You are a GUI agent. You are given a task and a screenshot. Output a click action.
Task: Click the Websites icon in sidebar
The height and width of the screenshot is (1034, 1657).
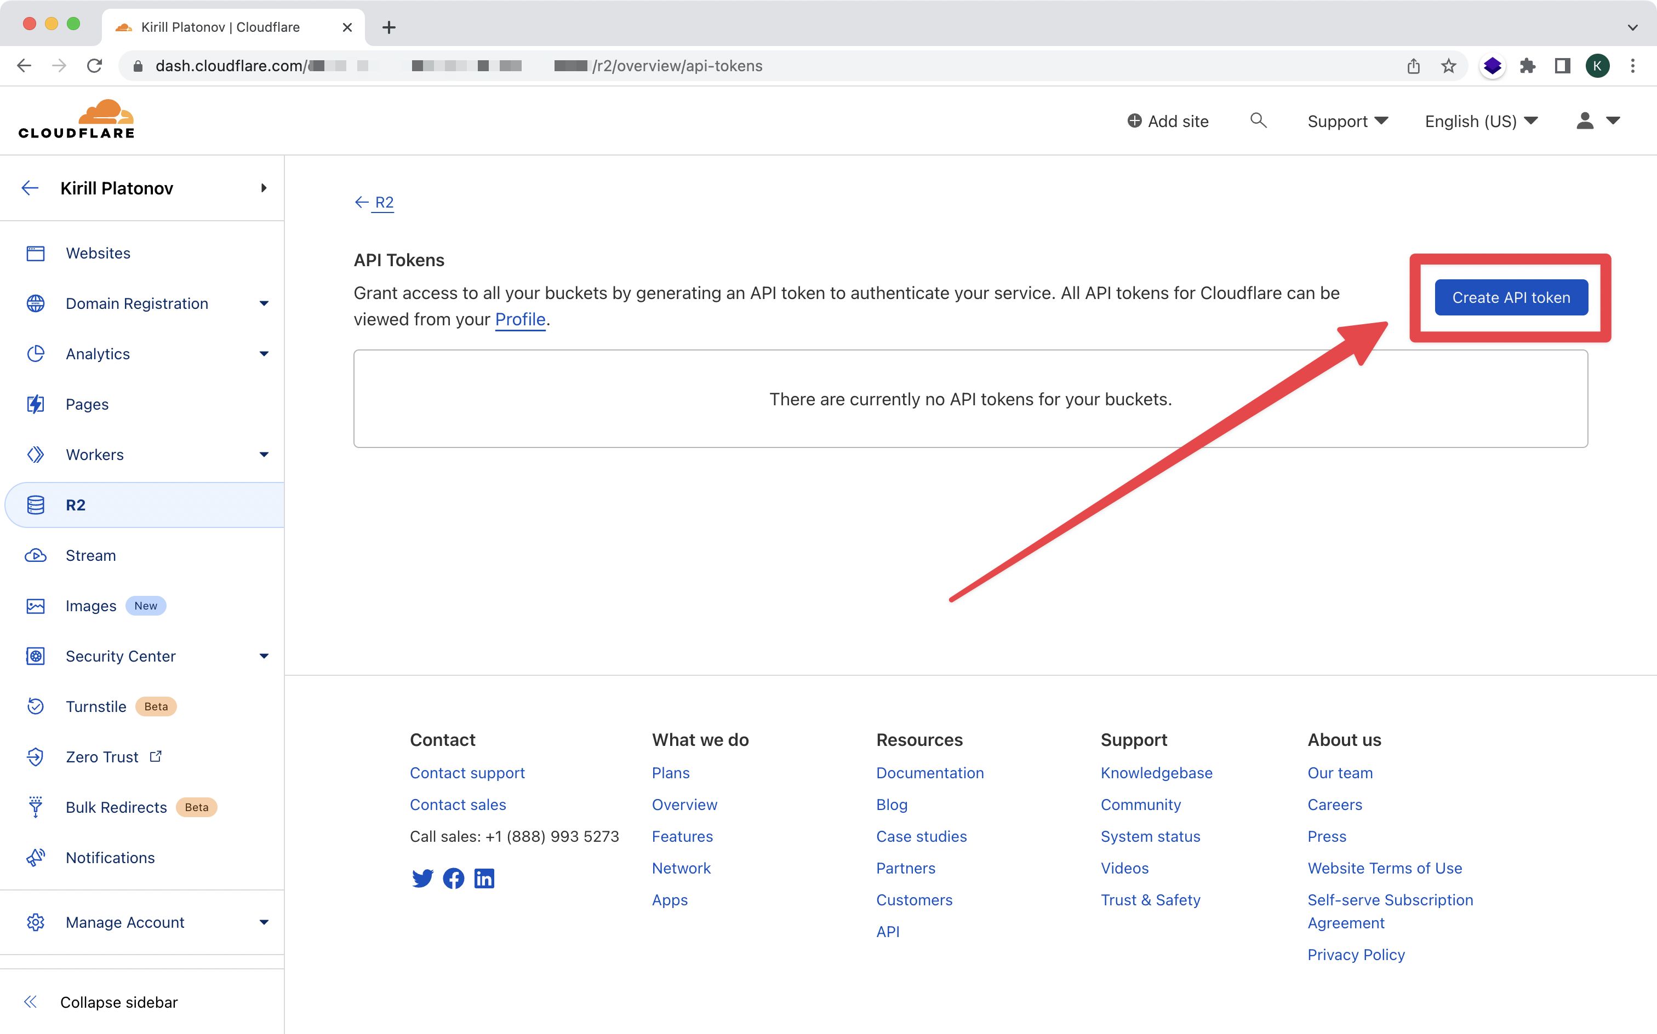pos(37,252)
